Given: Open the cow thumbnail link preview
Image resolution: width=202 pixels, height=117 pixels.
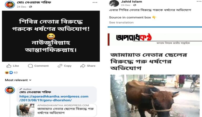Looking at the screenshot, I should (57, 110).
